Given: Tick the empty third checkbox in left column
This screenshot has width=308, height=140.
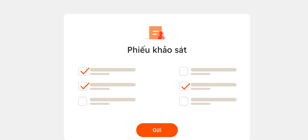Looking at the screenshot, I should (83, 101).
